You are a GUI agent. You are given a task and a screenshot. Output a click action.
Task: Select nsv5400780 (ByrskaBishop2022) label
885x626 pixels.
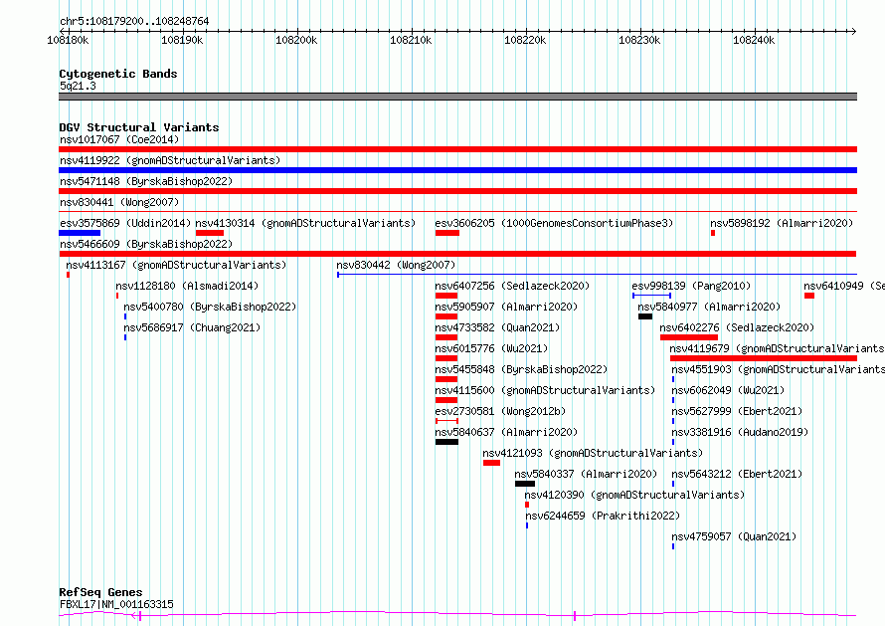(x=210, y=307)
